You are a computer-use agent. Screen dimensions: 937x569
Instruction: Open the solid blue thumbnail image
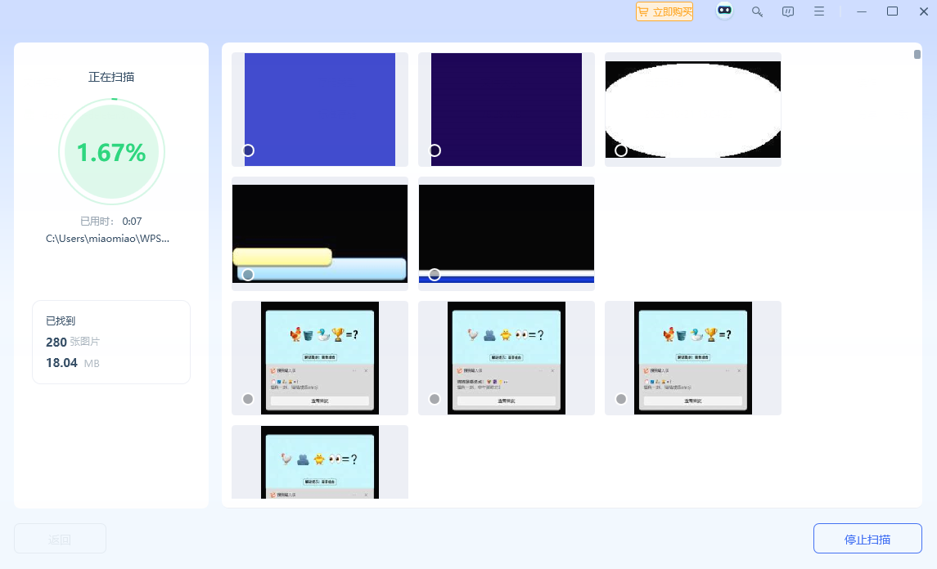320,102
